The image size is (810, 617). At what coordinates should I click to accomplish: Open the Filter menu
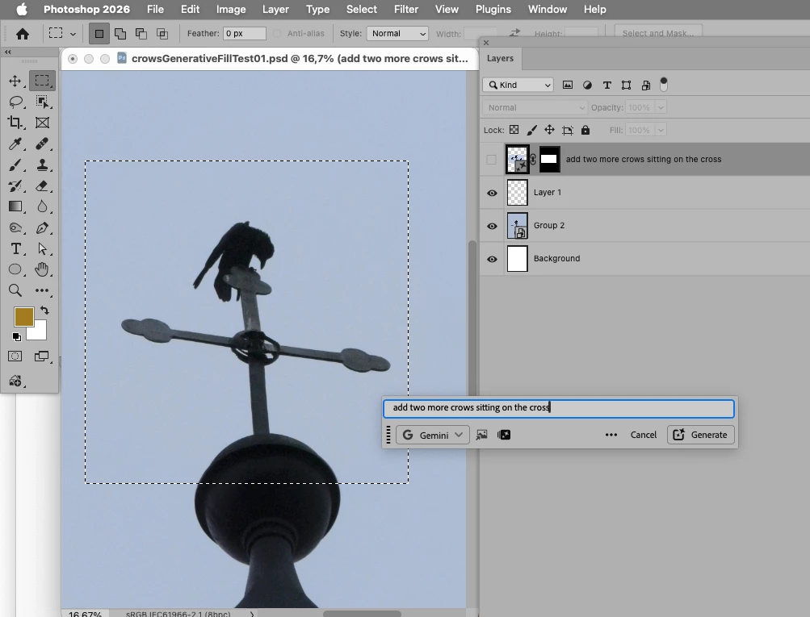point(406,10)
